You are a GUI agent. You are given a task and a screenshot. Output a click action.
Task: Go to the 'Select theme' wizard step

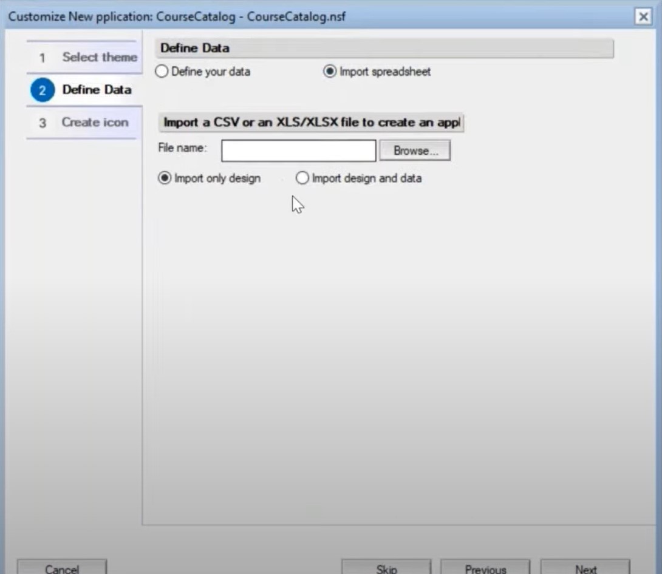click(100, 58)
